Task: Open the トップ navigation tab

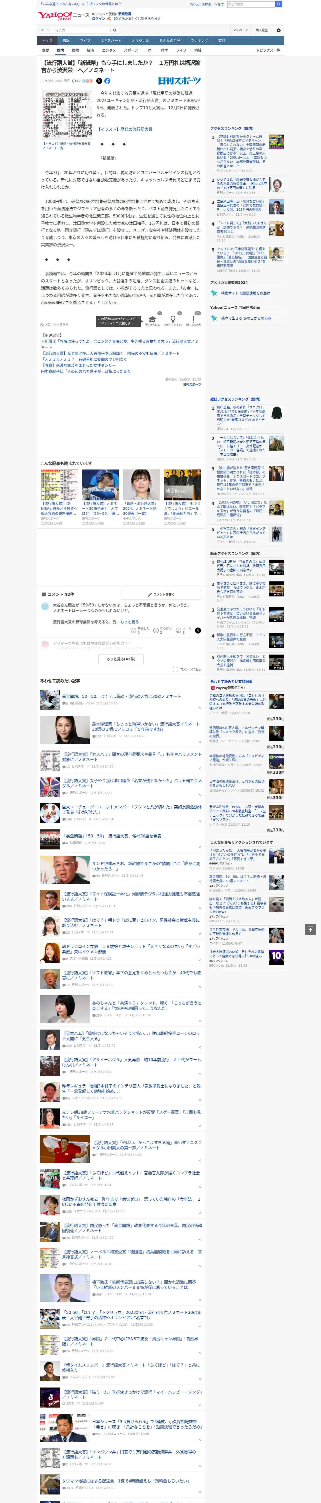Action: click(47, 41)
